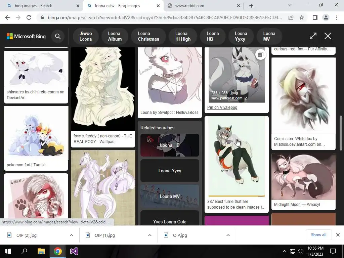The height and width of the screenshot is (258, 344).
Task: Expand options for OIP.jpg download
Action: click(x=228, y=235)
